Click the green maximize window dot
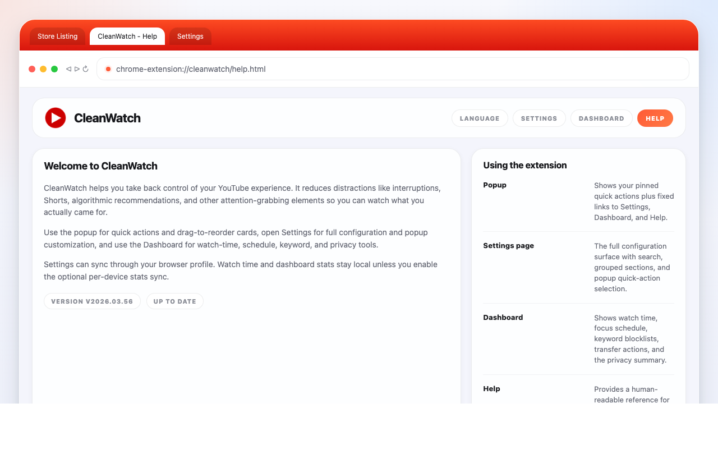 [x=54, y=69]
